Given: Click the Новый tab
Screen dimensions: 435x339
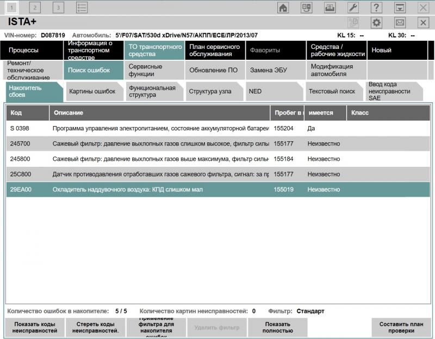Looking at the screenshot, I should 397,50.
